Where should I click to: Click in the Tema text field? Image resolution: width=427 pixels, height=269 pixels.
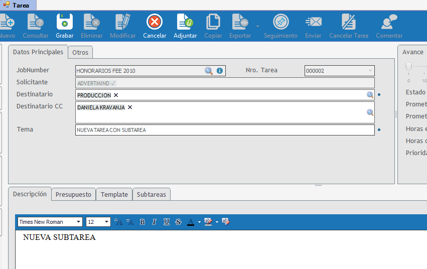tap(225, 130)
